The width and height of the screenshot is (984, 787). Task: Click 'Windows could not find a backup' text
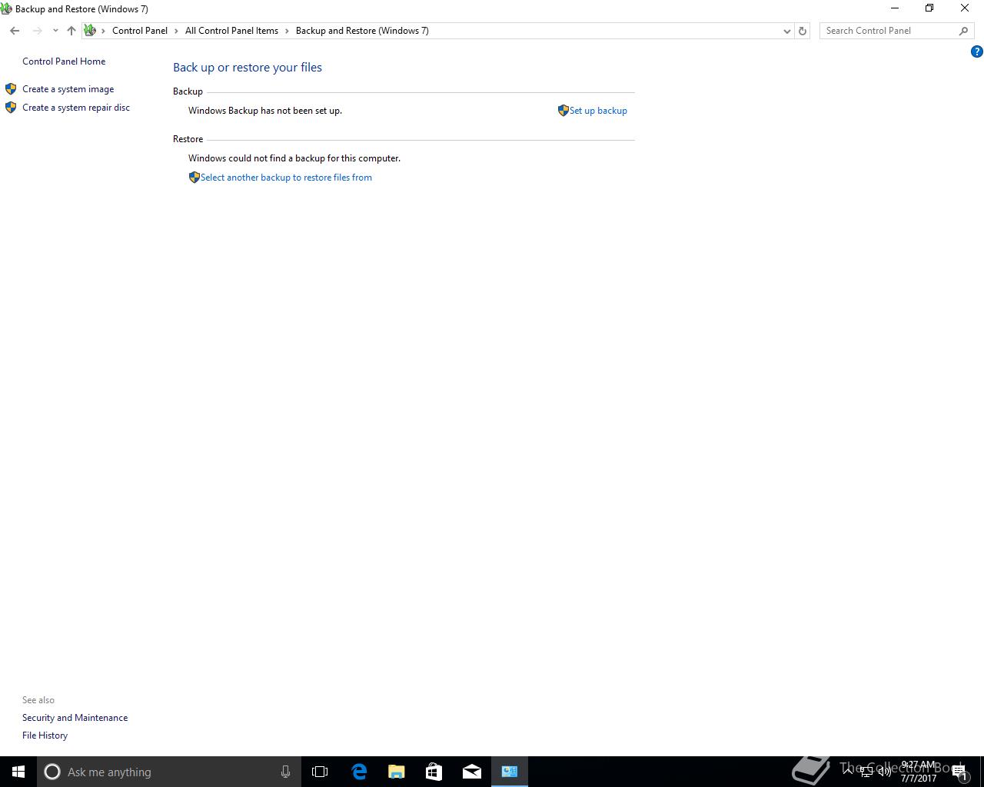tap(294, 158)
